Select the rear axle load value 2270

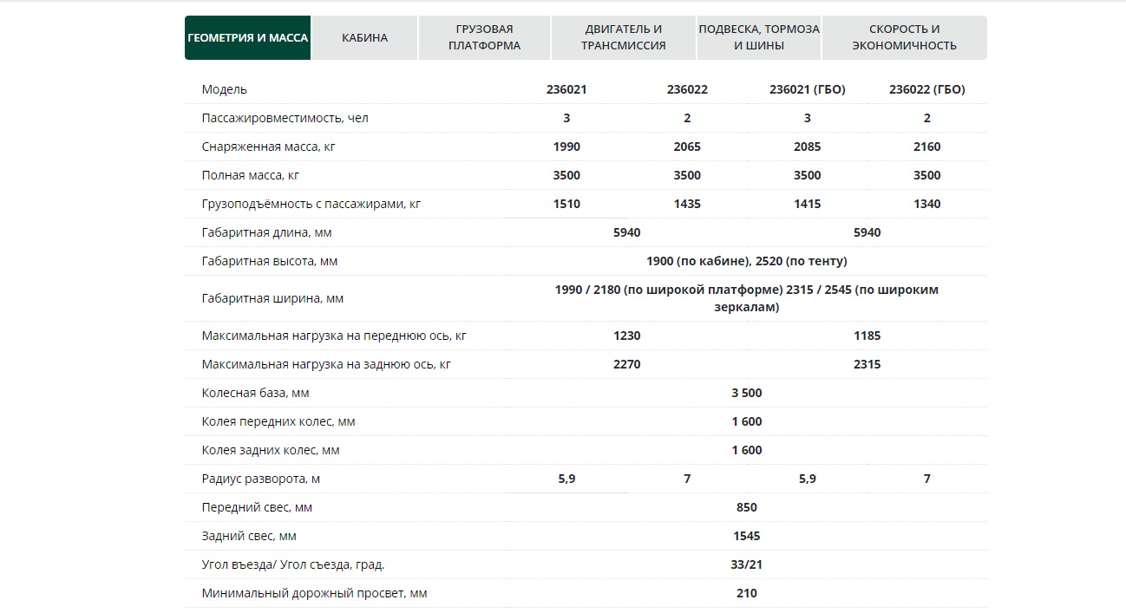[626, 364]
